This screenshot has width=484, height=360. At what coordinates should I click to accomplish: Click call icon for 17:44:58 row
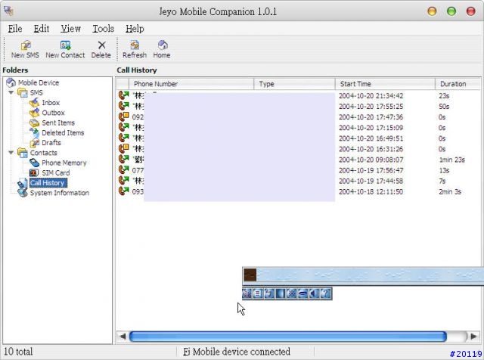[124, 181]
